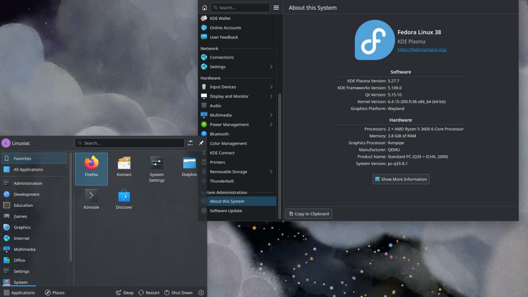Screen dimensions: 528x297
Task: Open more session options arrow
Action: [201, 293]
